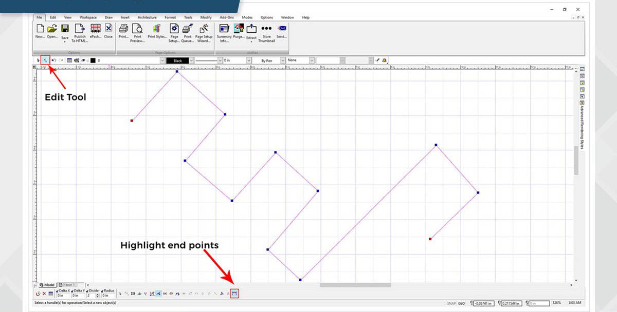Click the Highlight end points icon
The height and width of the screenshot is (312, 617).
coord(235,294)
